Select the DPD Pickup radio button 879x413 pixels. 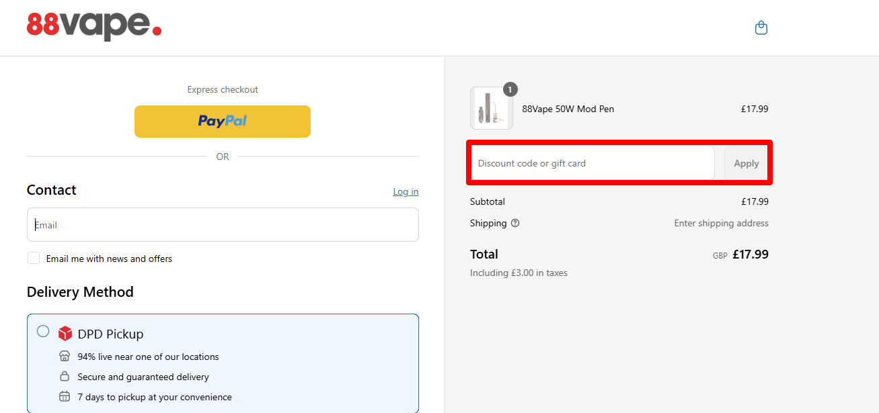point(43,331)
